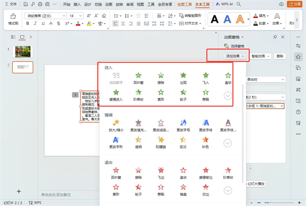Switch to the 插入 tab
The height and width of the screenshot is (206, 306).
tap(77, 4)
